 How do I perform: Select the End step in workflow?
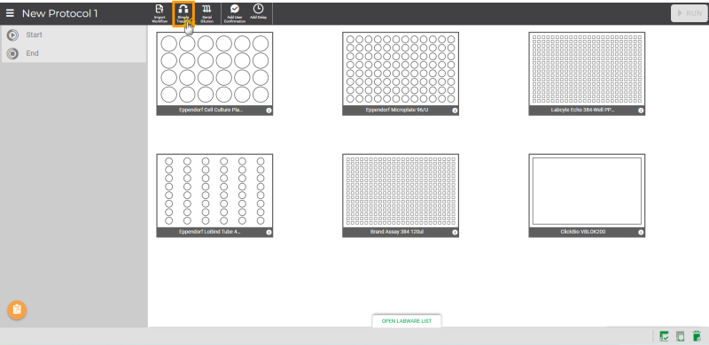pos(74,53)
